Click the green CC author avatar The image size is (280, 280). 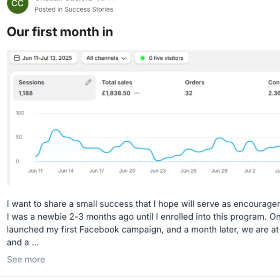[18, 4]
